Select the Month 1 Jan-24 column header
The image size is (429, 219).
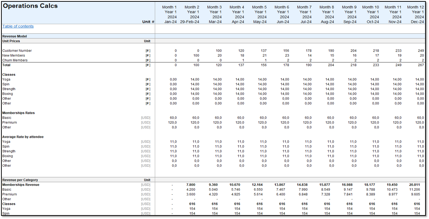(x=170, y=14)
